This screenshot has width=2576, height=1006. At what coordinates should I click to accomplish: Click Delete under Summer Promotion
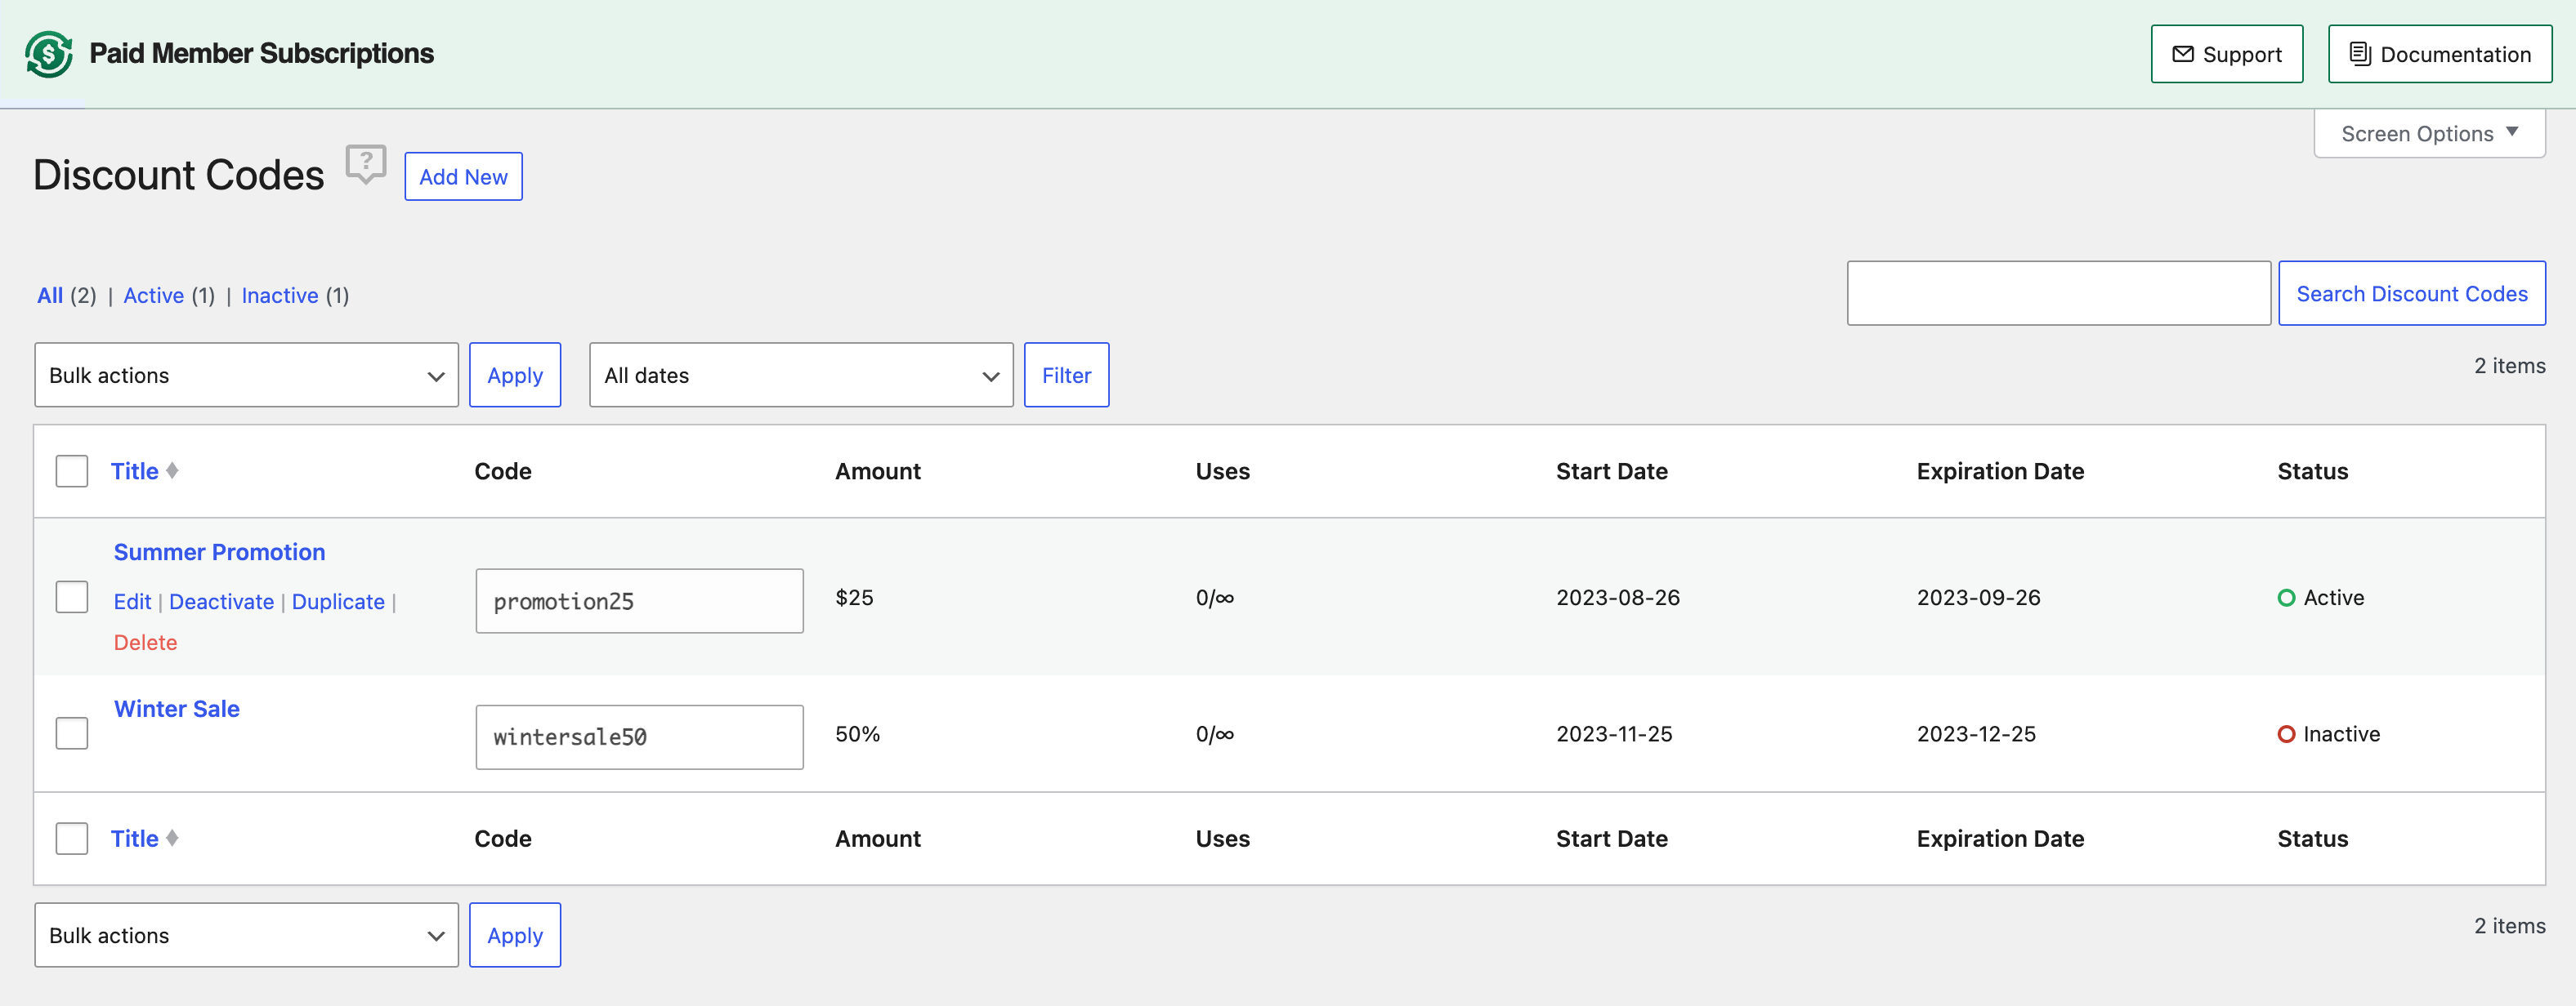(x=145, y=643)
